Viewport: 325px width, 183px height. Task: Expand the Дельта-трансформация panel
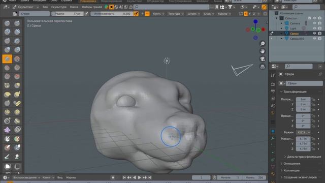(303, 157)
